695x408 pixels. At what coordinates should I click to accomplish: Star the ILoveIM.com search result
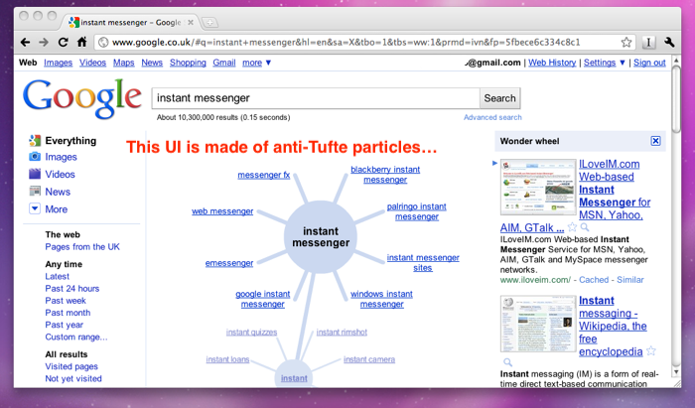pyautogui.click(x=572, y=227)
